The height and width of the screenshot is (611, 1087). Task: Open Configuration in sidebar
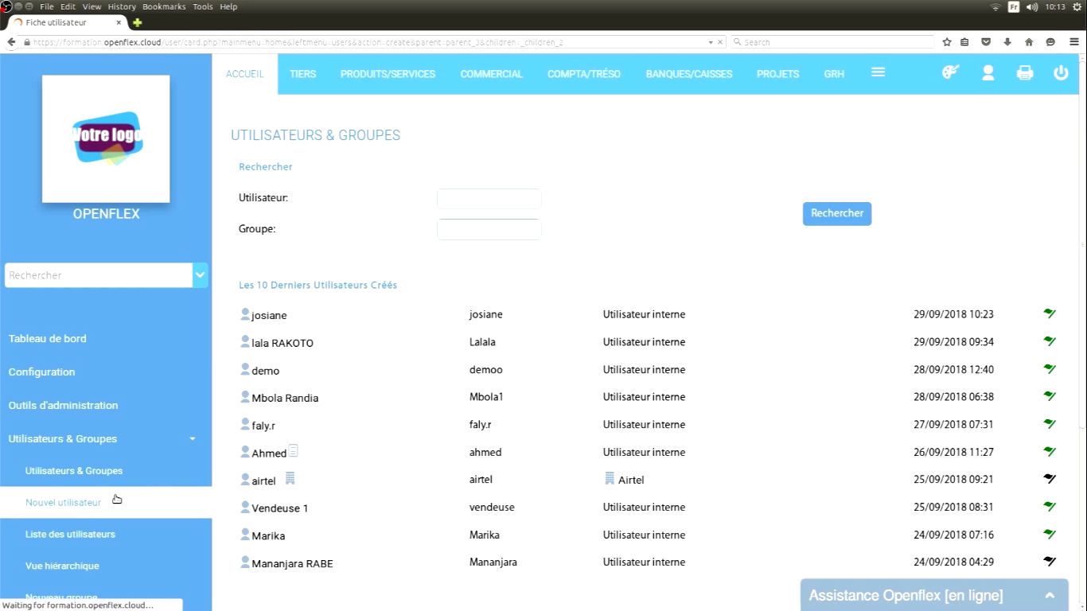click(41, 372)
